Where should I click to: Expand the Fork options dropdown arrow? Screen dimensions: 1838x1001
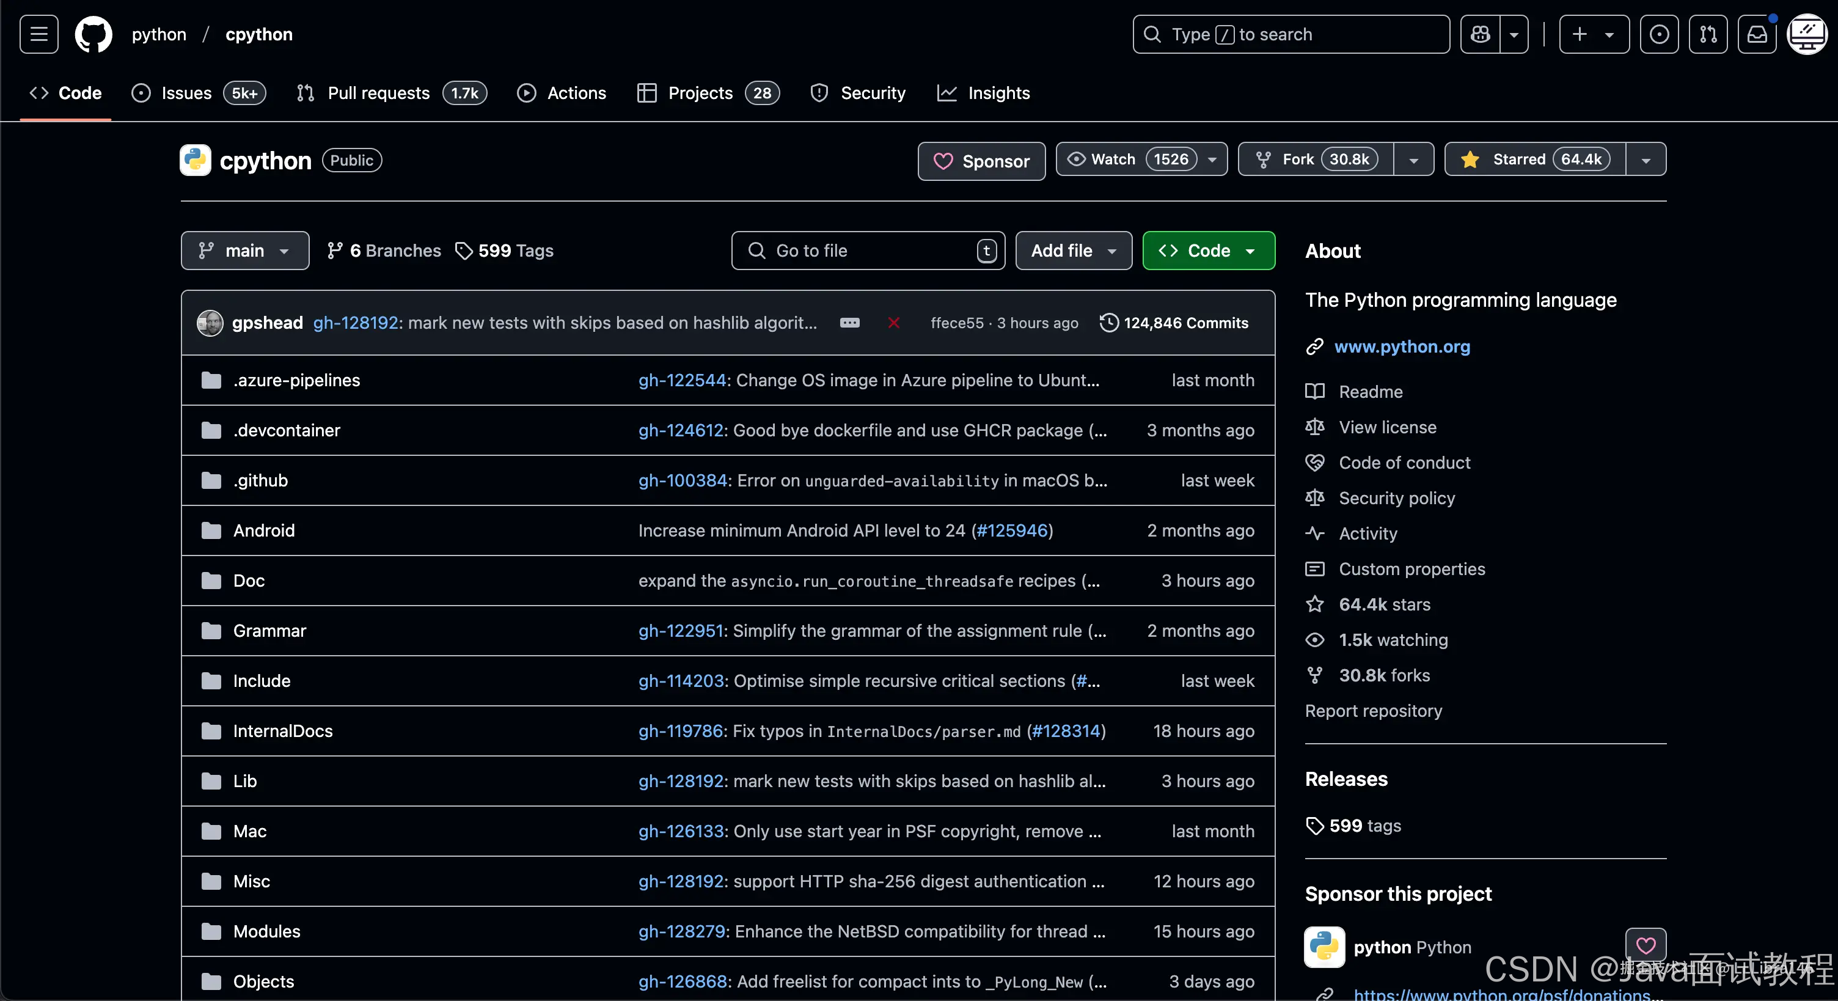1413,159
